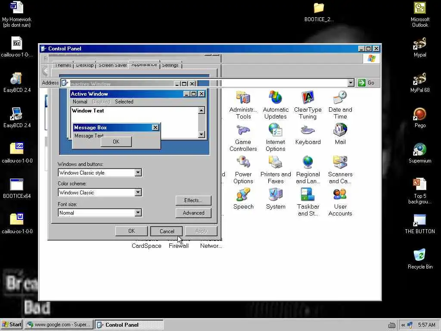Image resolution: width=441 pixels, height=331 pixels.
Task: Open Scanners and Cameras icon
Action: coord(340,170)
